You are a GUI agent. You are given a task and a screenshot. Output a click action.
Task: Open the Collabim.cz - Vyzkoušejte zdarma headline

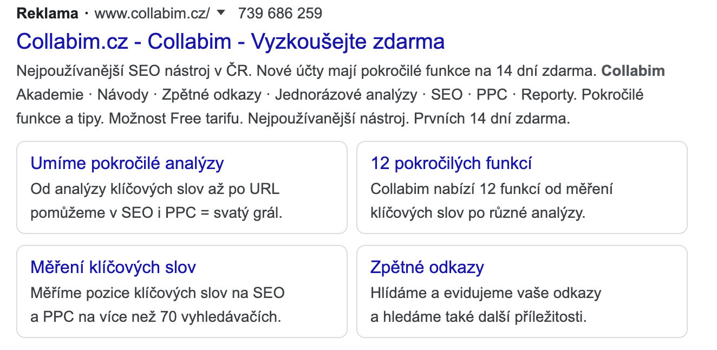click(231, 42)
